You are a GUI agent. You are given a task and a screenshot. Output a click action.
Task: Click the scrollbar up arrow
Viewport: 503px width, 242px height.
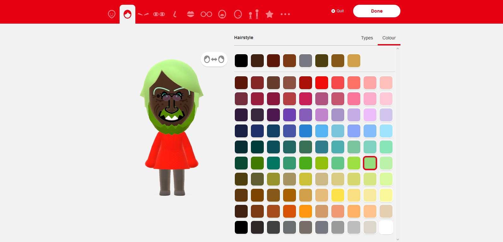tap(398, 49)
